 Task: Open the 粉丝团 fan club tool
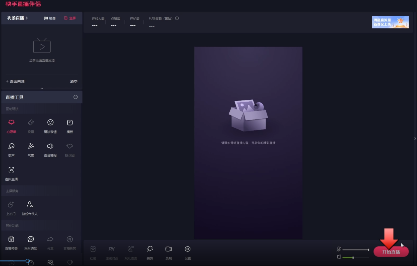pyautogui.click(x=70, y=150)
